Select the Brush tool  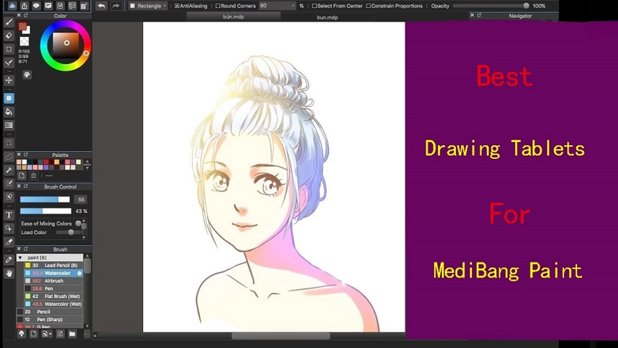tap(8, 21)
